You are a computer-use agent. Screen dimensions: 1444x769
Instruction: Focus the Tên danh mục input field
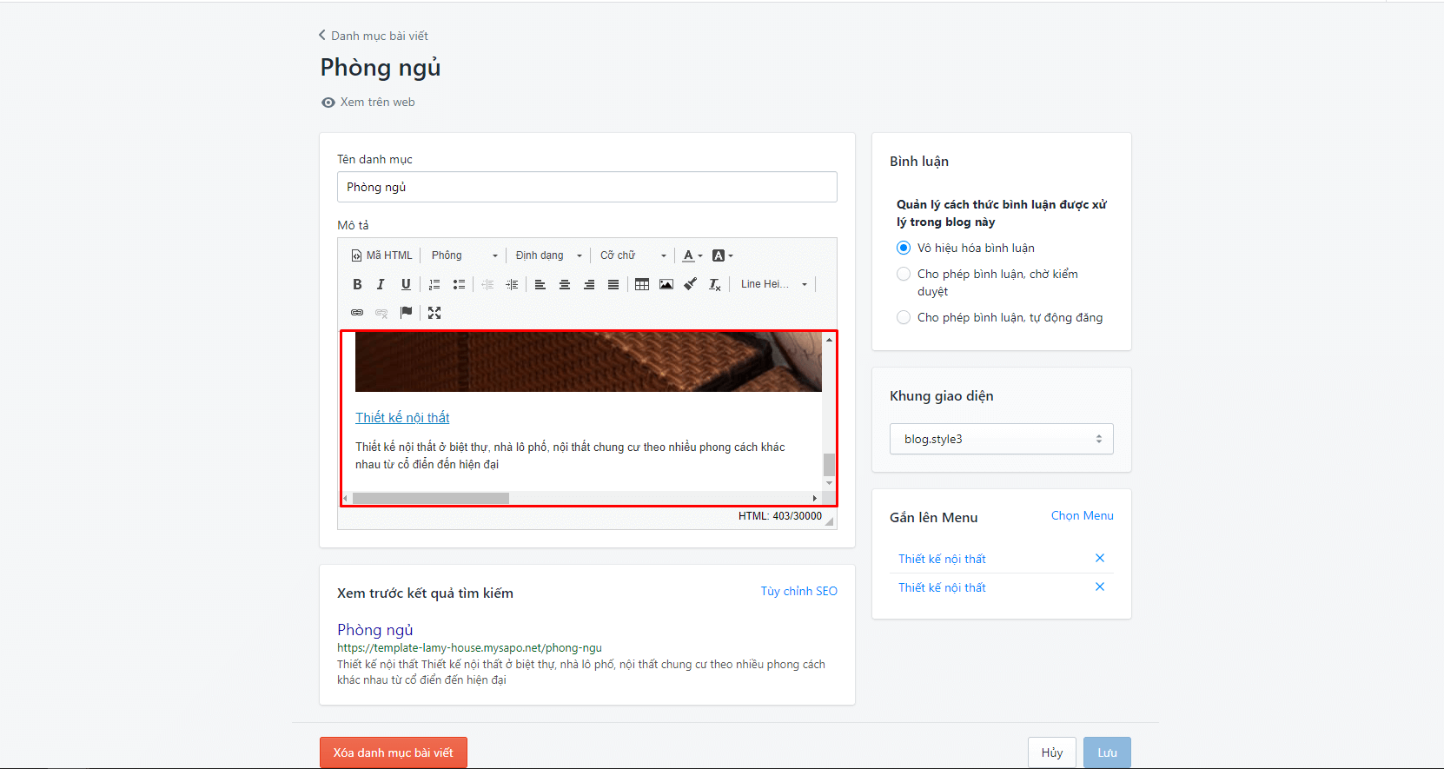point(587,187)
